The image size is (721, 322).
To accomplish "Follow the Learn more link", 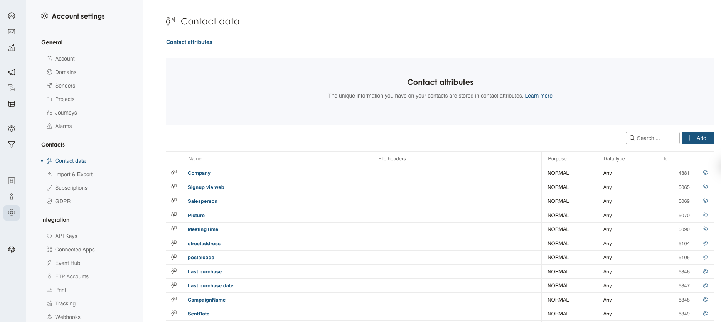I will [538, 96].
